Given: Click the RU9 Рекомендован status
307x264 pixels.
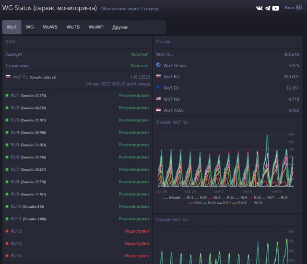Looking at the screenshot, I should 134,194.
